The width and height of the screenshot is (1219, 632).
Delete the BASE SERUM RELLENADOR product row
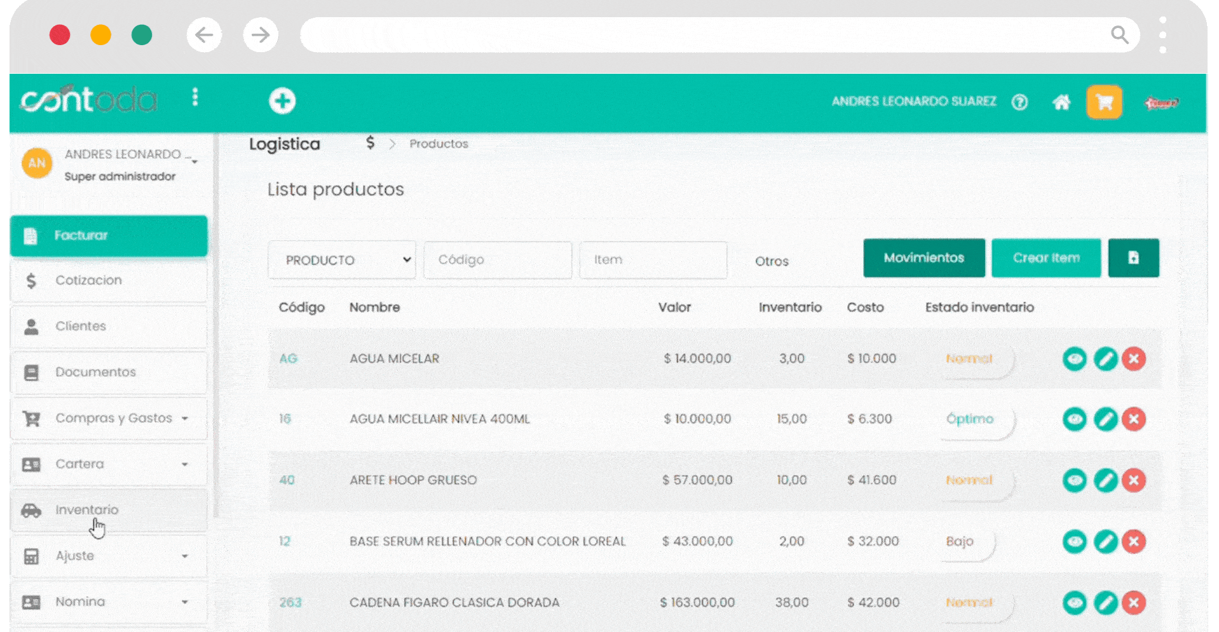pyautogui.click(x=1134, y=541)
